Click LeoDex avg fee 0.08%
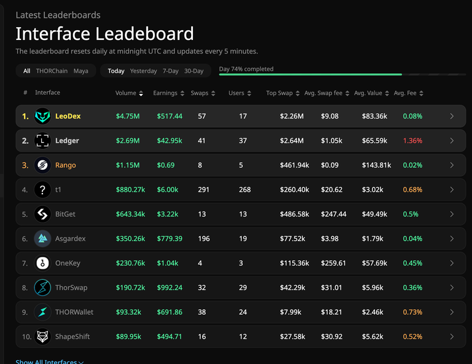The image size is (472, 364). coord(412,116)
